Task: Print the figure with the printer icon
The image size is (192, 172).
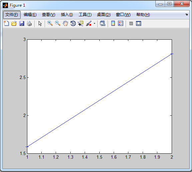Action: tap(29, 23)
